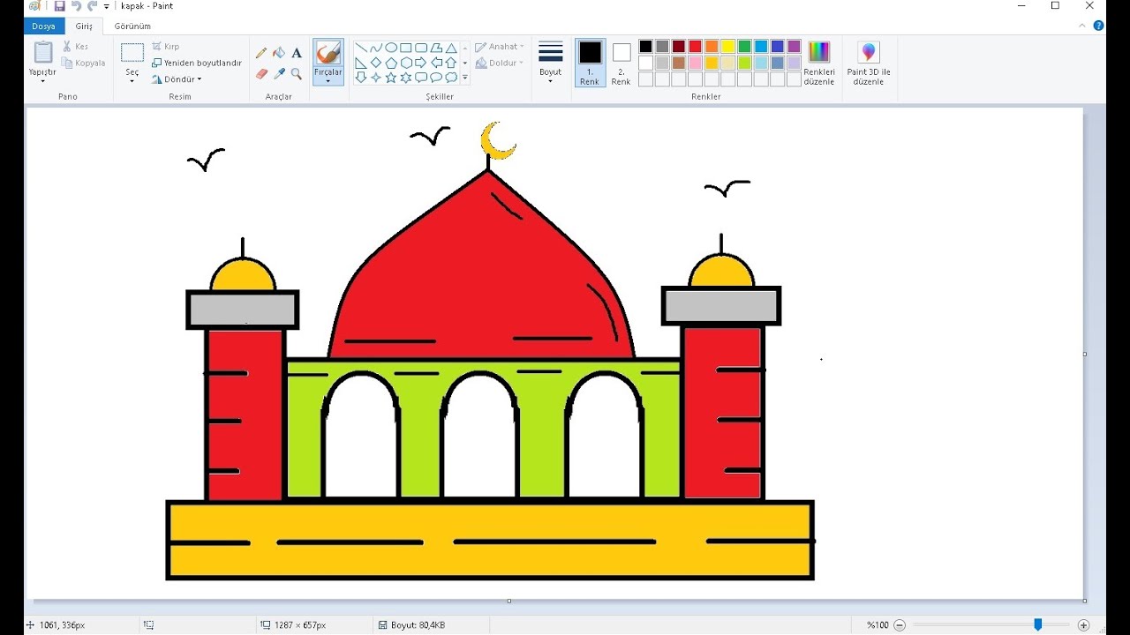The image size is (1130, 635).
Task: Select the Four-point star shape
Action: [x=376, y=78]
